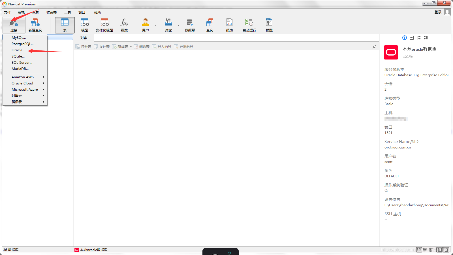Open the 数据泵 (Data Pump) tool
This screenshot has width=453, height=255.
[x=190, y=25]
